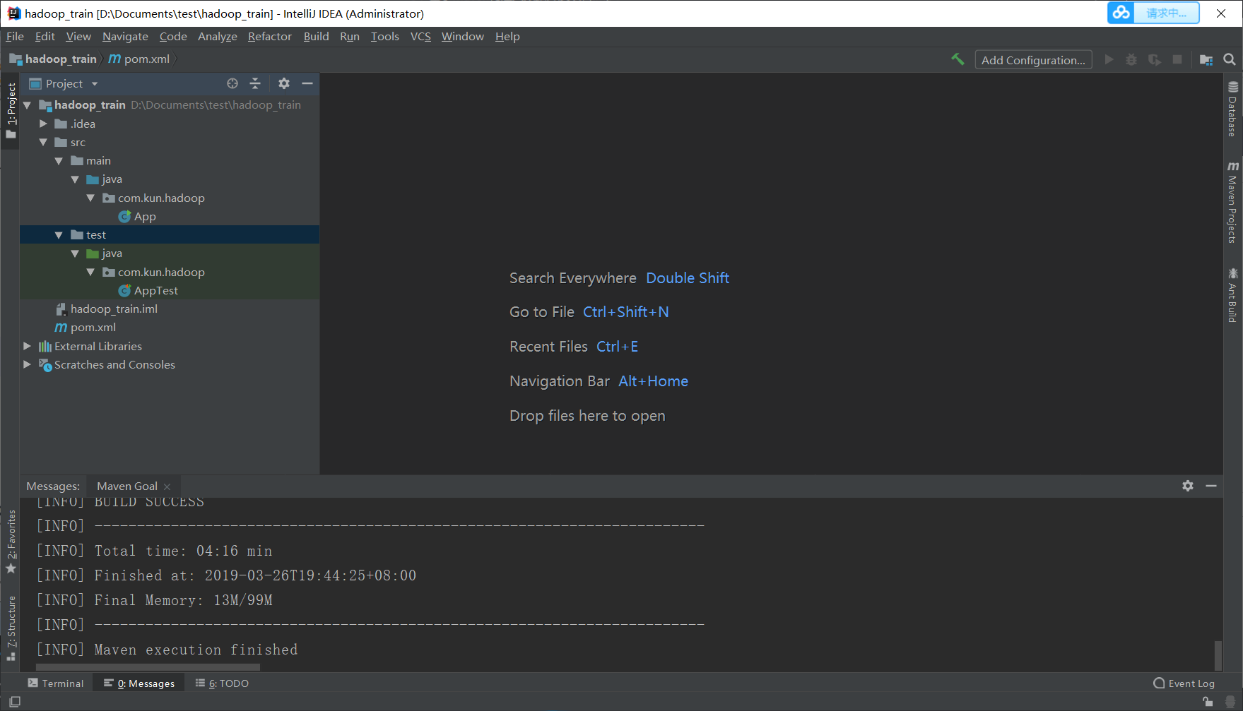Collapse the java folder under test

75,253
